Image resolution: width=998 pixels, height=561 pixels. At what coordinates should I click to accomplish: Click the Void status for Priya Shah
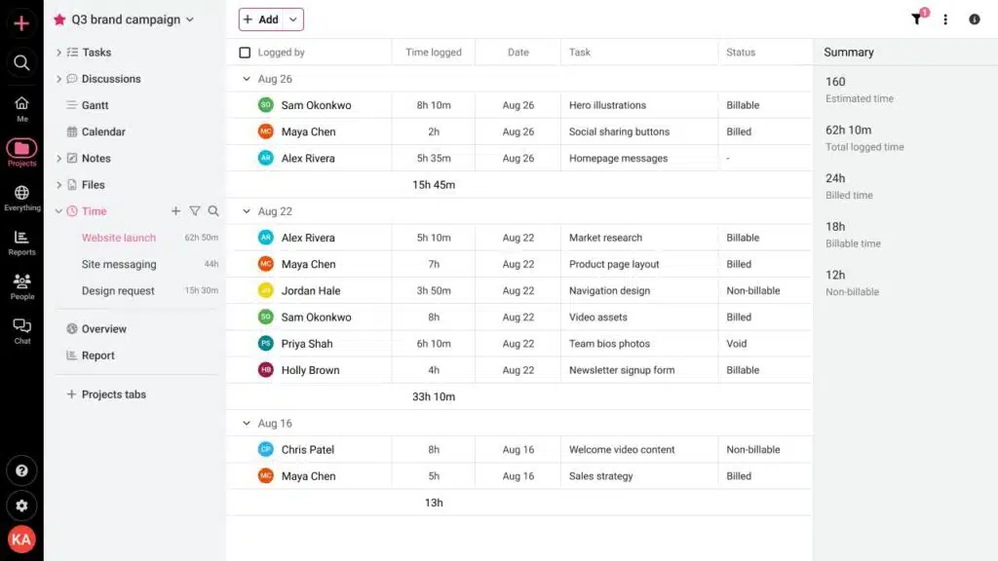point(737,344)
